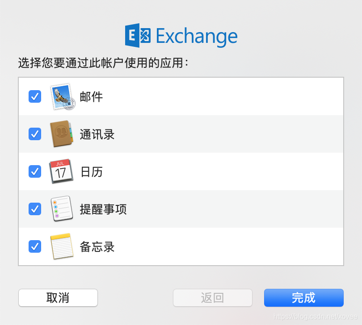This screenshot has width=362, height=325.
Task: Uncheck the 邮件 (Mail) checkbox
Action: point(35,96)
